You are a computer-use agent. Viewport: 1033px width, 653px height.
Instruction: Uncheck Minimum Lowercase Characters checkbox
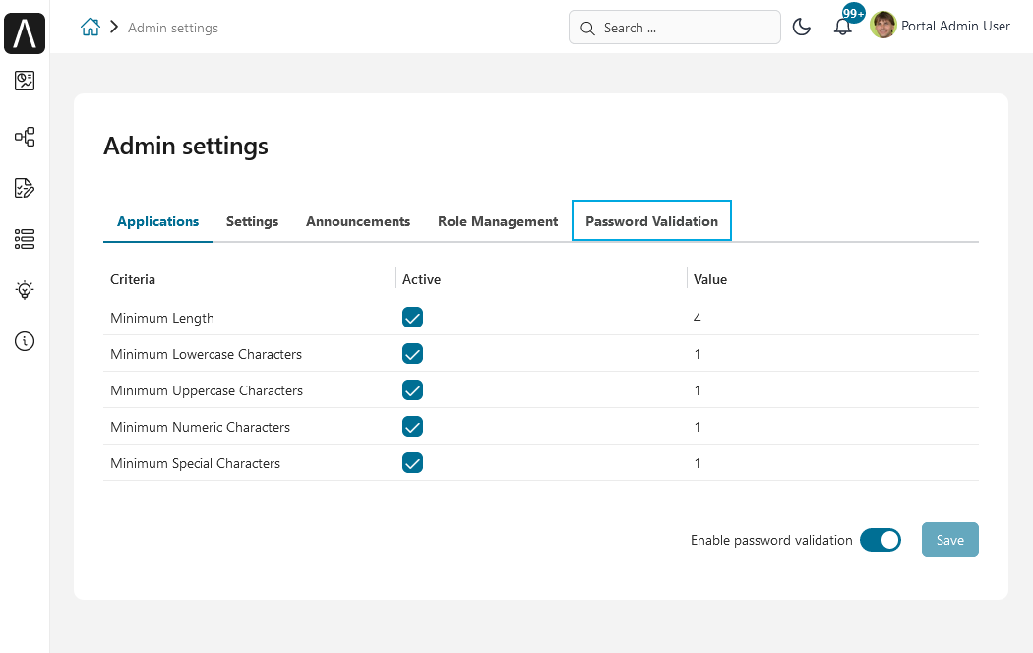pos(412,353)
